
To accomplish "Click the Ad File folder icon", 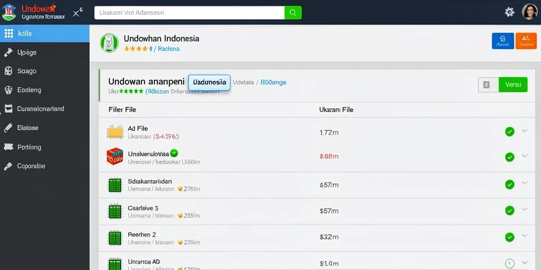I will tap(115, 132).
